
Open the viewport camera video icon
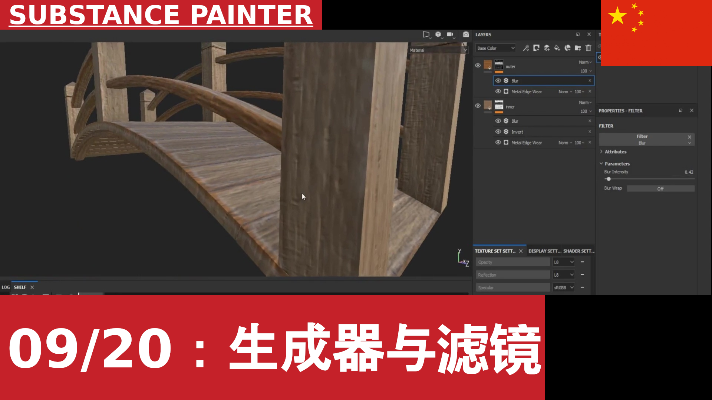pyautogui.click(x=450, y=34)
